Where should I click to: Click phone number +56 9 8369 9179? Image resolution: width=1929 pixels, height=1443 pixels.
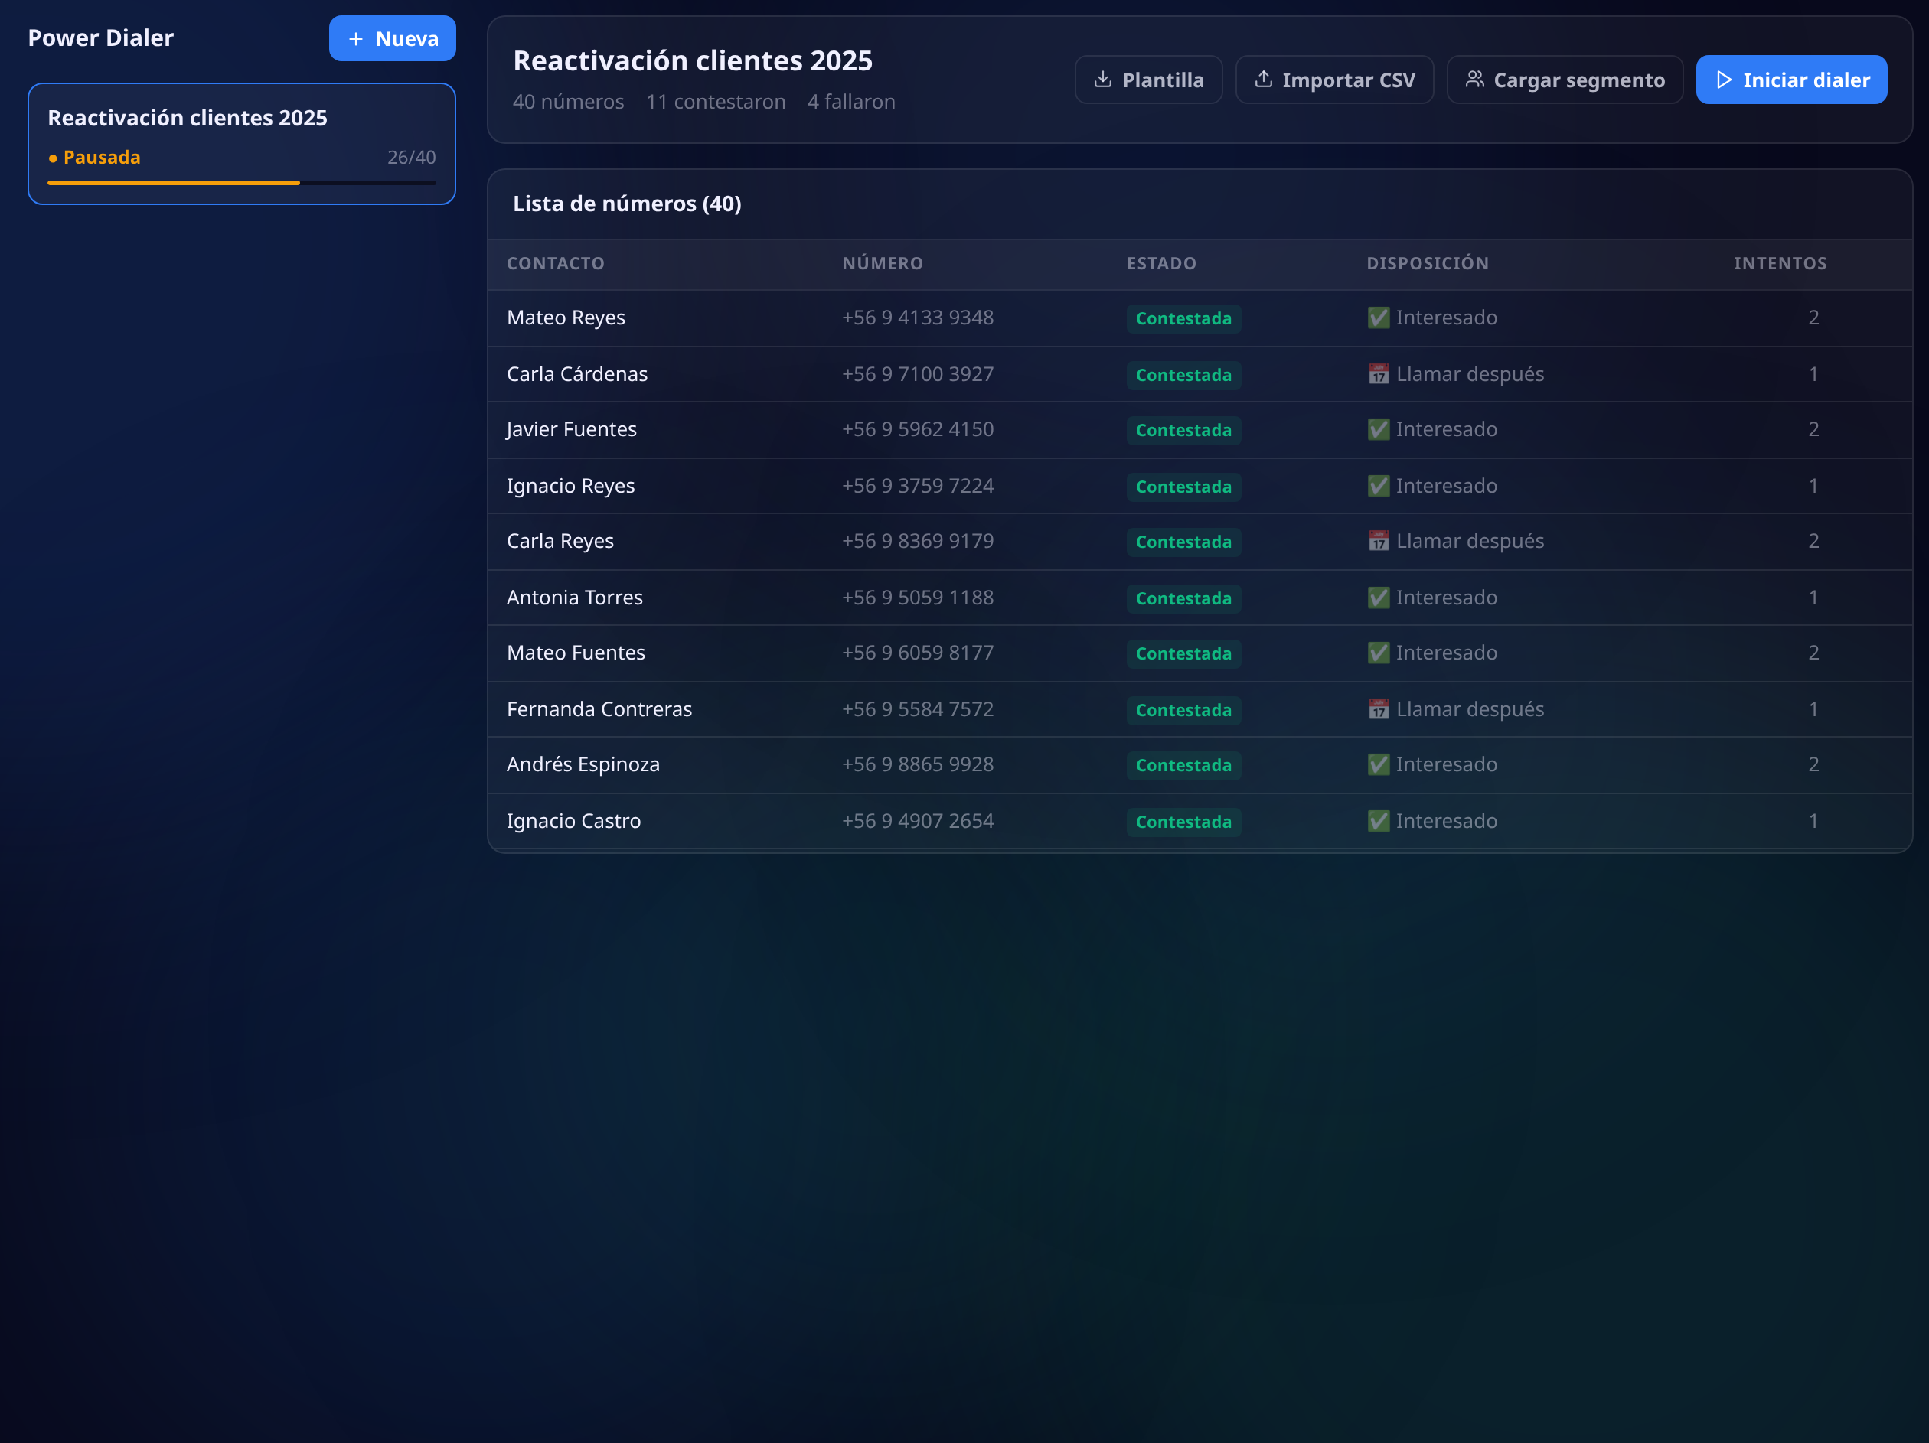click(917, 541)
